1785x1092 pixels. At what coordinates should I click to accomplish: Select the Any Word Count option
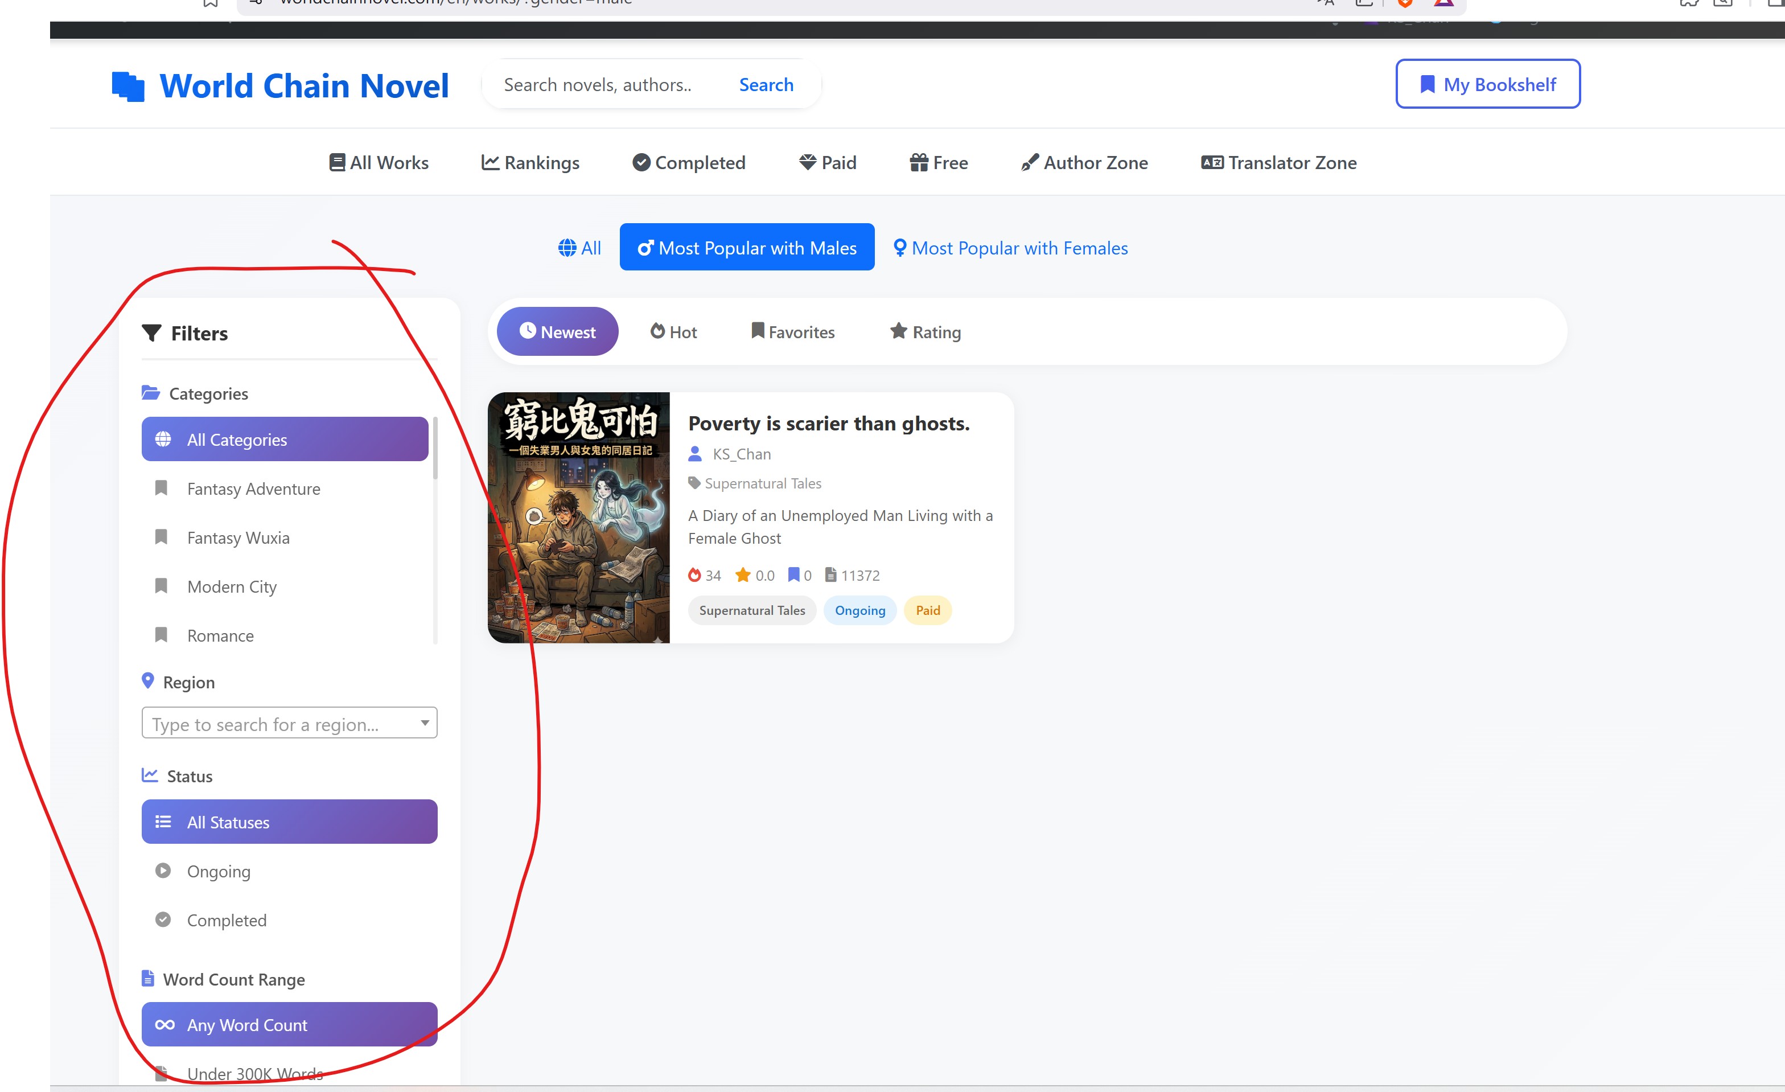[289, 1025]
